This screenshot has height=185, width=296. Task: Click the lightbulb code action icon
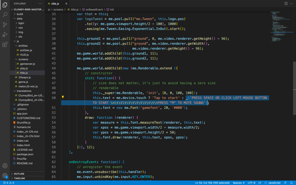(63, 97)
